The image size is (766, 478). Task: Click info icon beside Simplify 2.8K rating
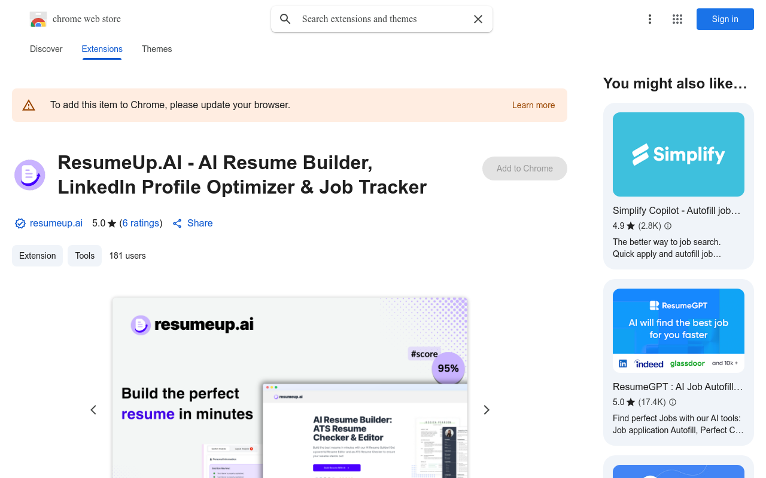pos(668,226)
